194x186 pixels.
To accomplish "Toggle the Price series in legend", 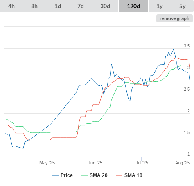I will click(62, 175).
